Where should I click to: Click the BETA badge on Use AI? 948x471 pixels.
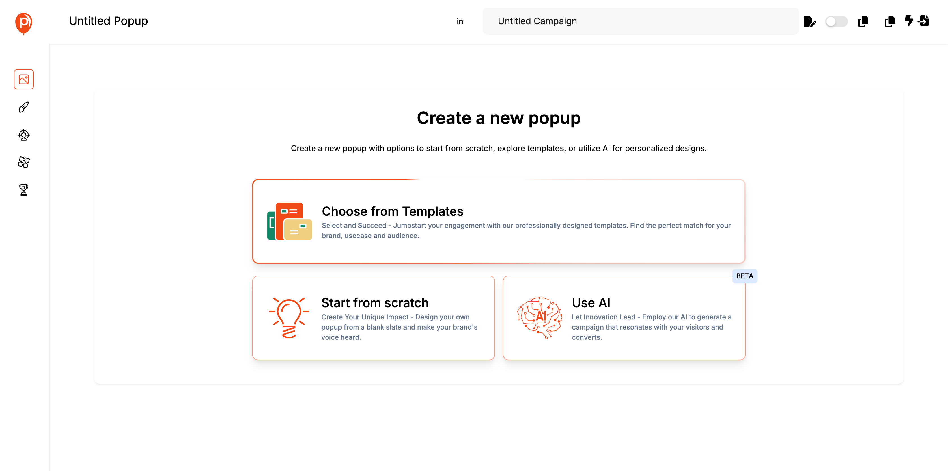[x=744, y=276]
